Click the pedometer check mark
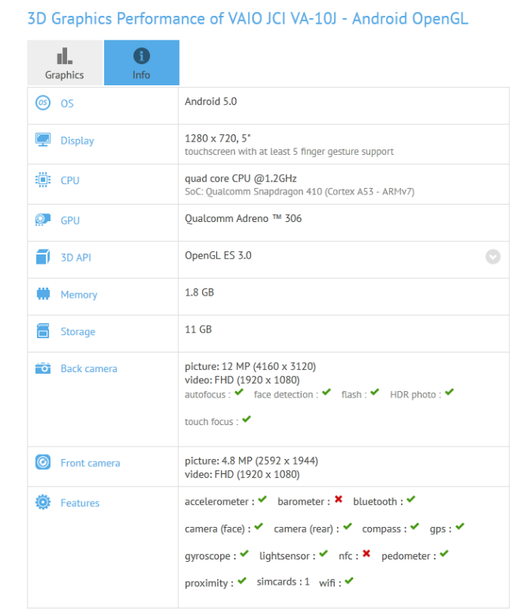The width and height of the screenshot is (521, 610). (444, 554)
